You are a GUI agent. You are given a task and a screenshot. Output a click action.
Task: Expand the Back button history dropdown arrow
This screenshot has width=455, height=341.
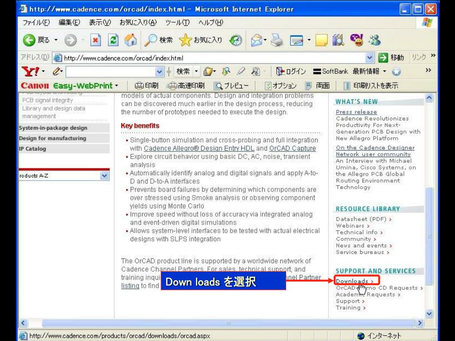(x=56, y=40)
